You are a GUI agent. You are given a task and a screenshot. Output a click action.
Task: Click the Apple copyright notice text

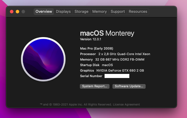coord(76,104)
